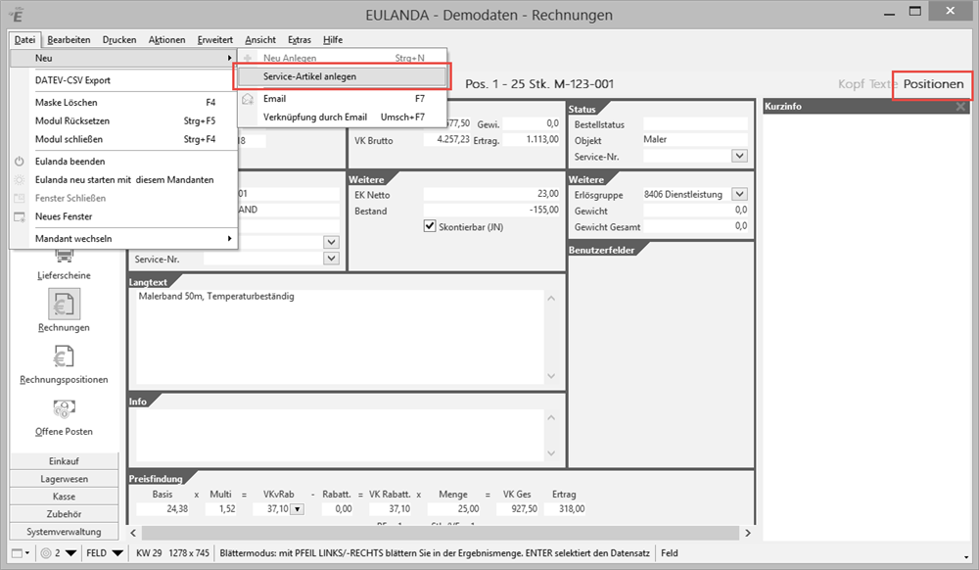
Task: Click the horizontal scrollbar's right arrow
Action: click(x=747, y=533)
